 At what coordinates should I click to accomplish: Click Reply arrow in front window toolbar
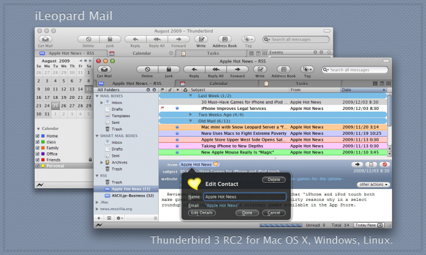pos(194,69)
